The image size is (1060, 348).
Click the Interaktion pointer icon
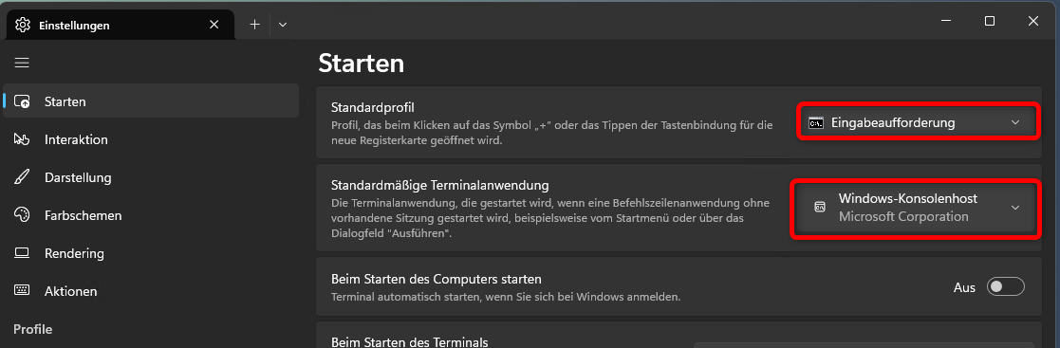point(23,140)
